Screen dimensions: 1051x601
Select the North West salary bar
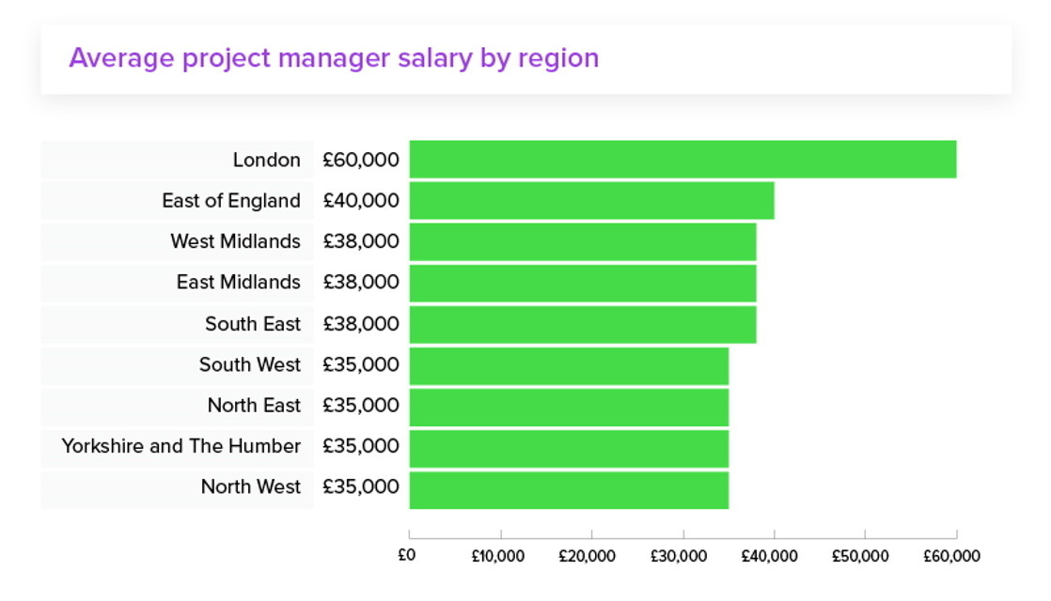coord(569,487)
